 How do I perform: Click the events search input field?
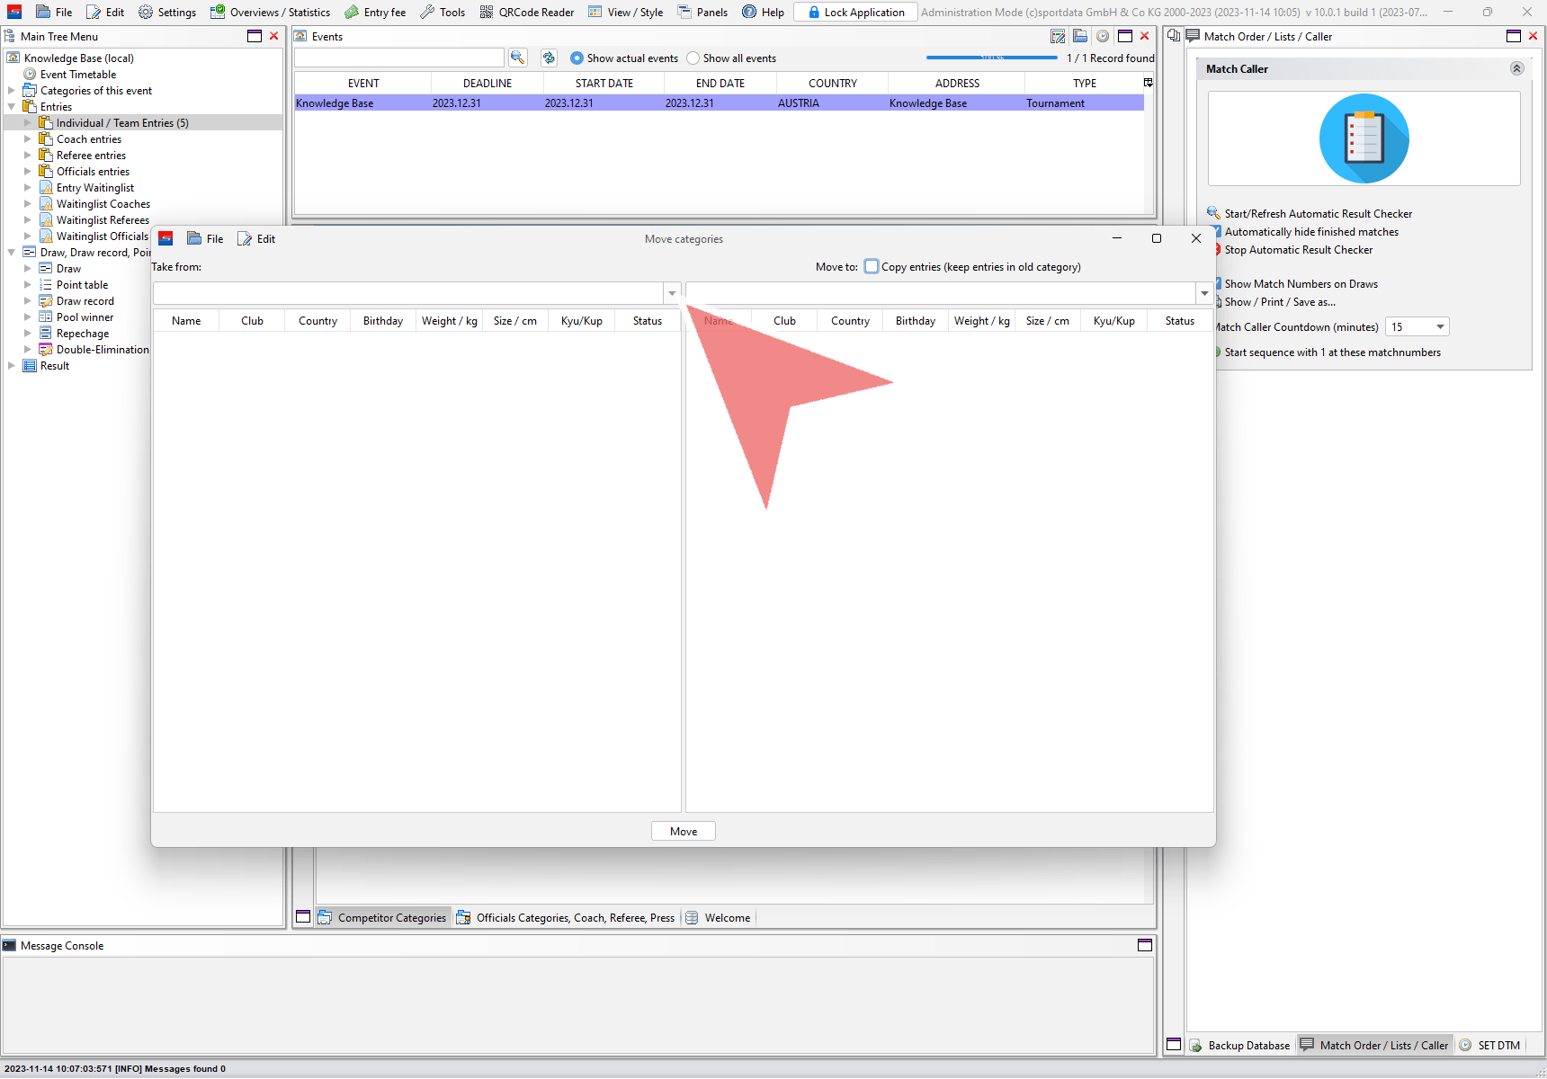click(x=399, y=58)
